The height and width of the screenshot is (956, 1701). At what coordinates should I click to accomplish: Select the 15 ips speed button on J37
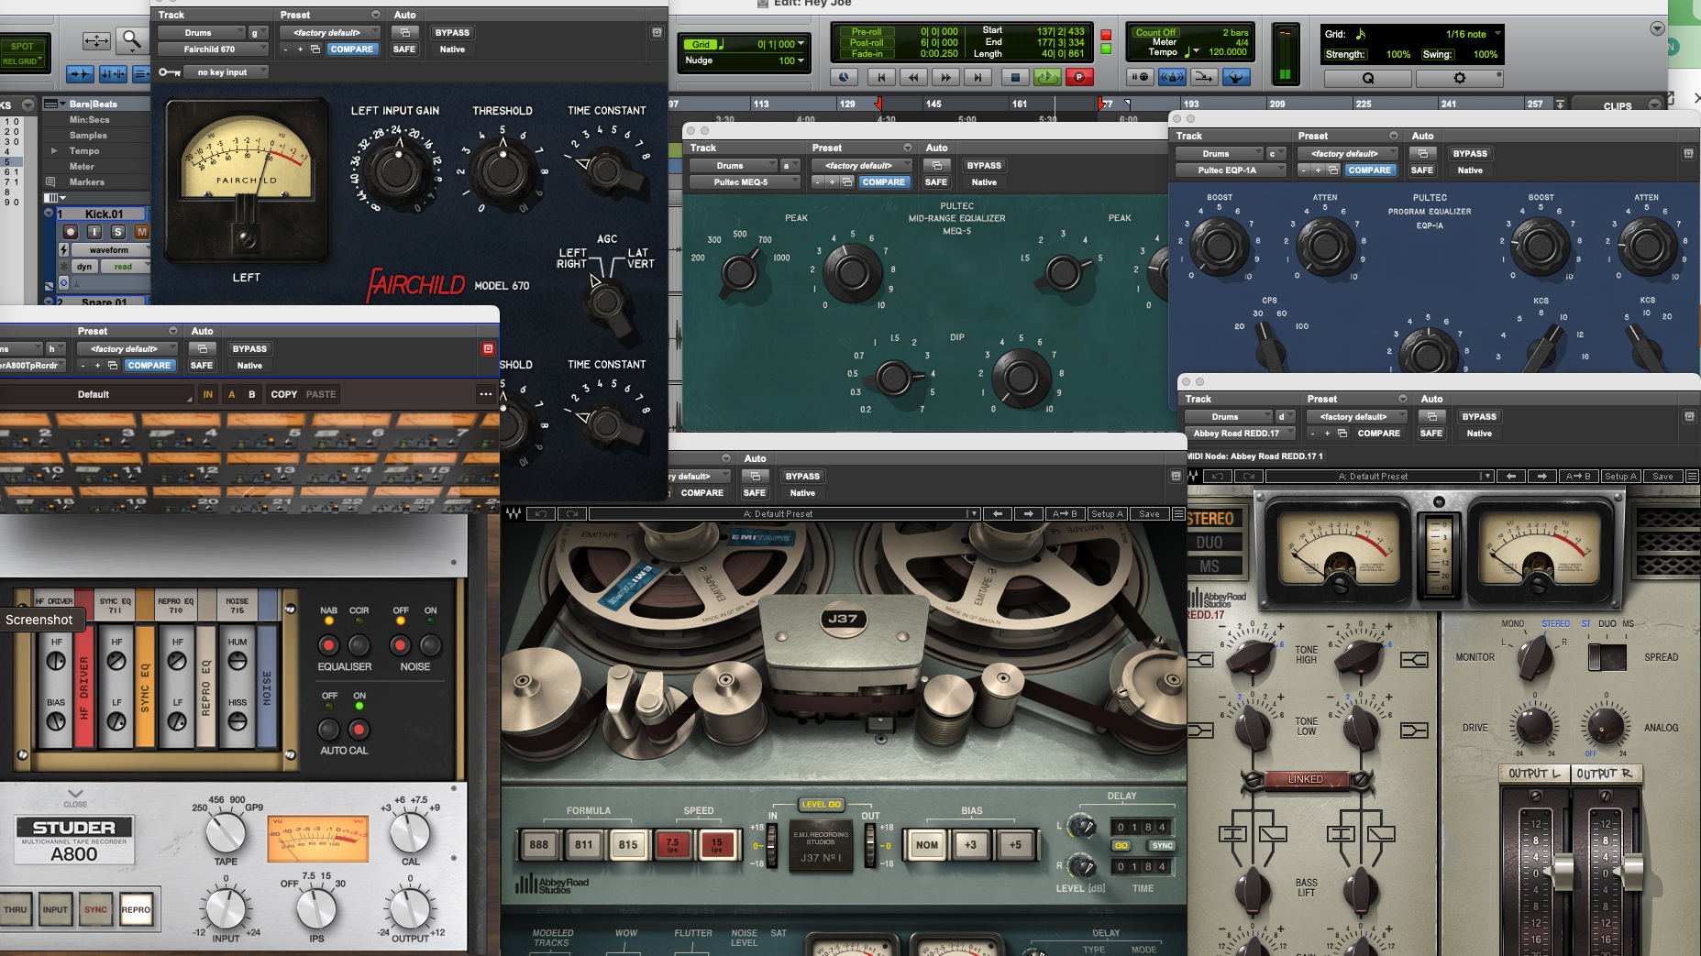716,844
